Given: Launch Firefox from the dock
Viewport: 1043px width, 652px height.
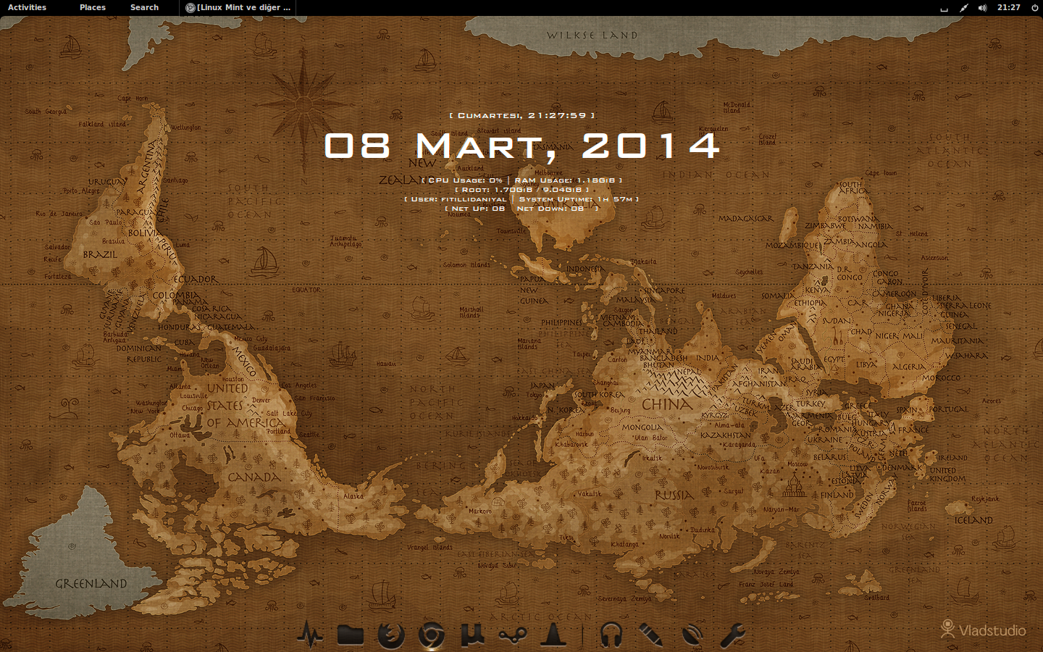Looking at the screenshot, I should point(391,635).
